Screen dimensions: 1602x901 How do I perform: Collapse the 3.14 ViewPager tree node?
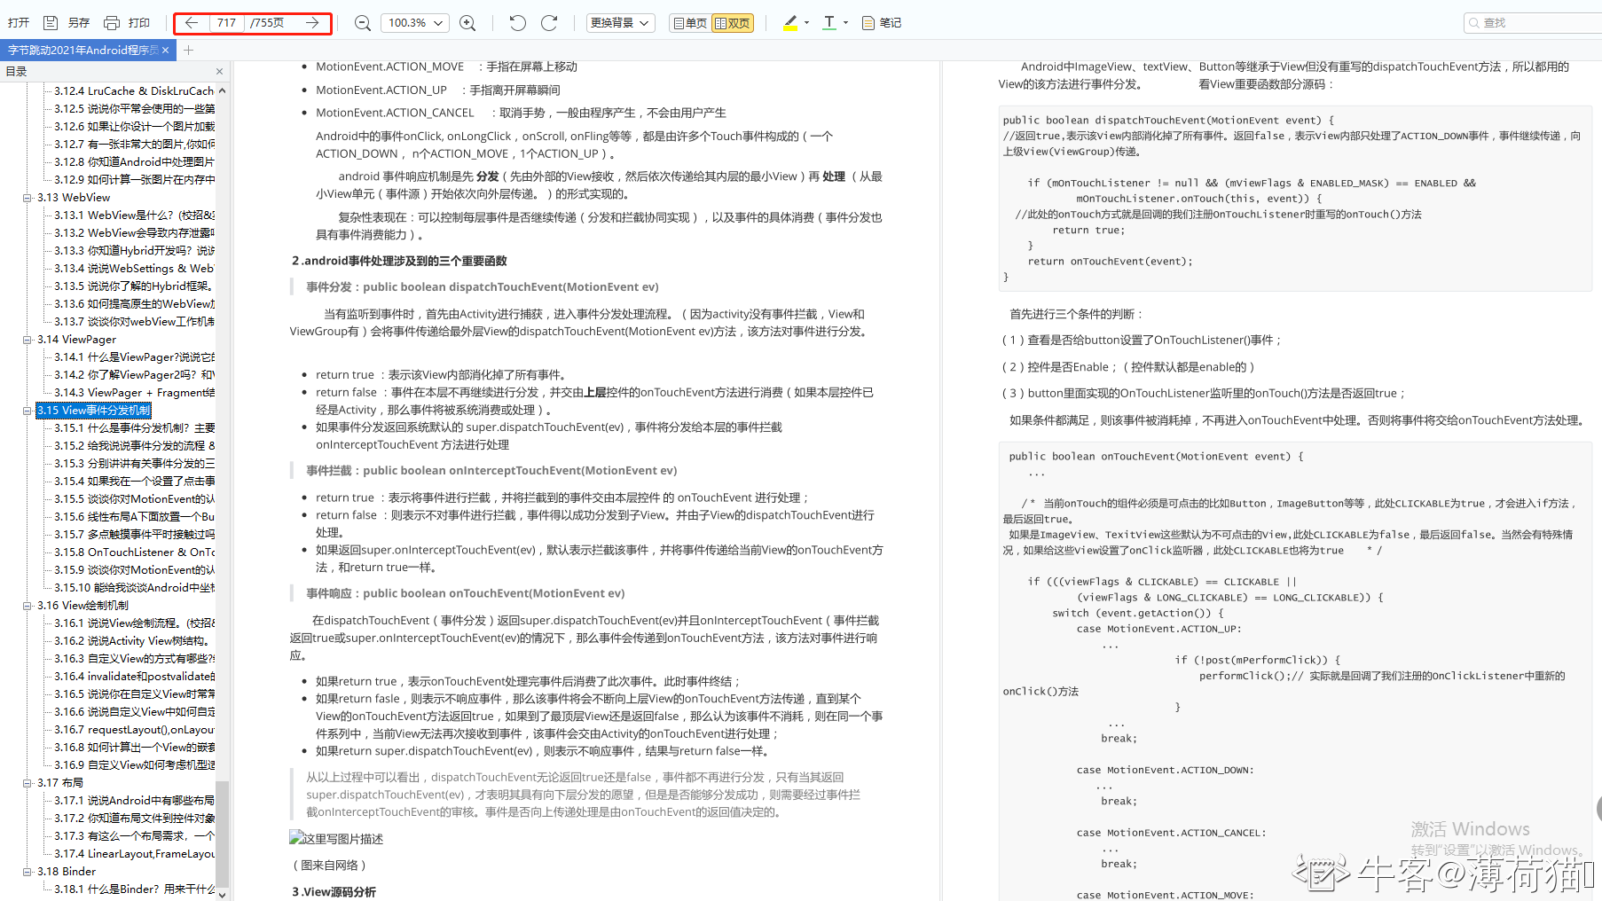tap(27, 340)
